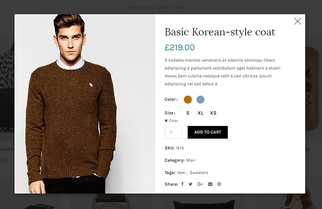Image resolution: width=322 pixels, height=209 pixels.
Task: Open the Man category link
Action: point(190,160)
